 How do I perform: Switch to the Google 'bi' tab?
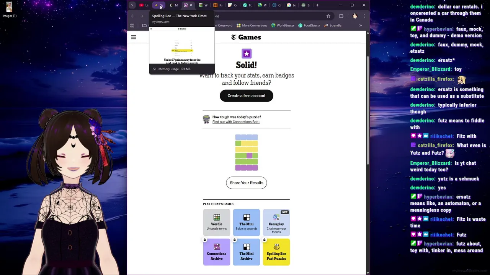[291, 5]
